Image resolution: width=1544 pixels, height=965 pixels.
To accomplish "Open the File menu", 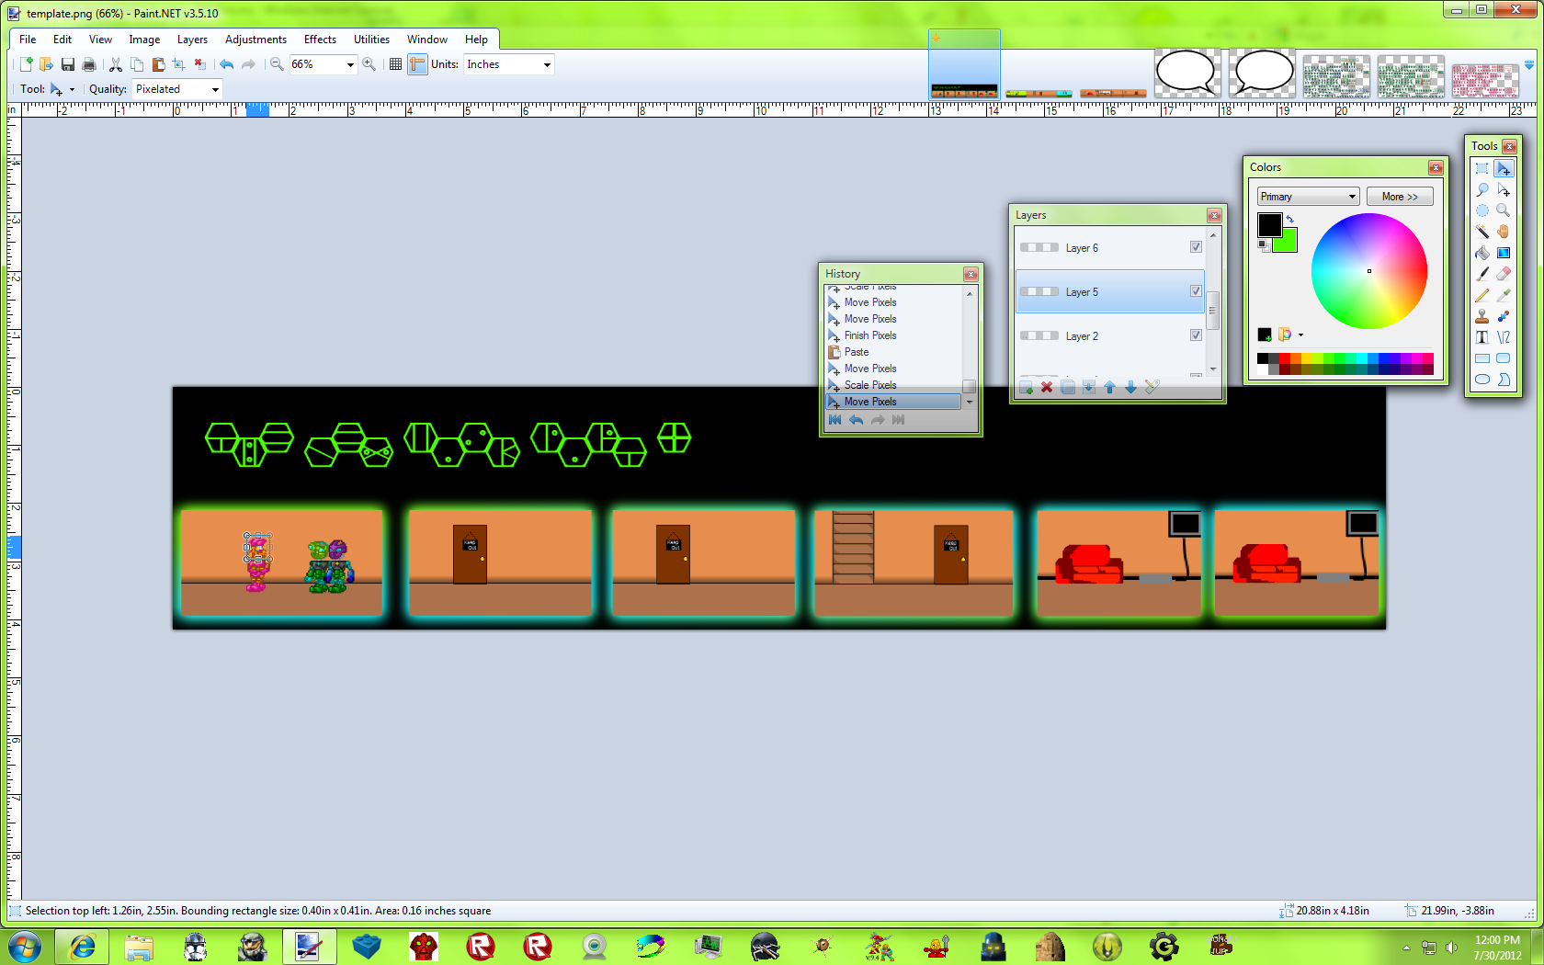I will pos(28,40).
